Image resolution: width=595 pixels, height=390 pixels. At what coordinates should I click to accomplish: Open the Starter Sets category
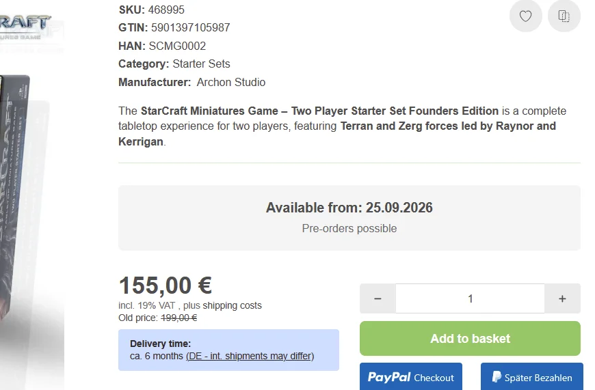201,64
